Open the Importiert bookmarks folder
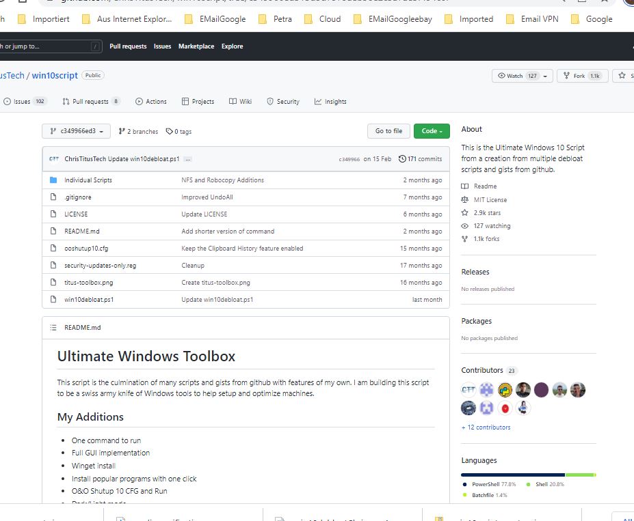Image resolution: width=634 pixels, height=521 pixels. 43,19
